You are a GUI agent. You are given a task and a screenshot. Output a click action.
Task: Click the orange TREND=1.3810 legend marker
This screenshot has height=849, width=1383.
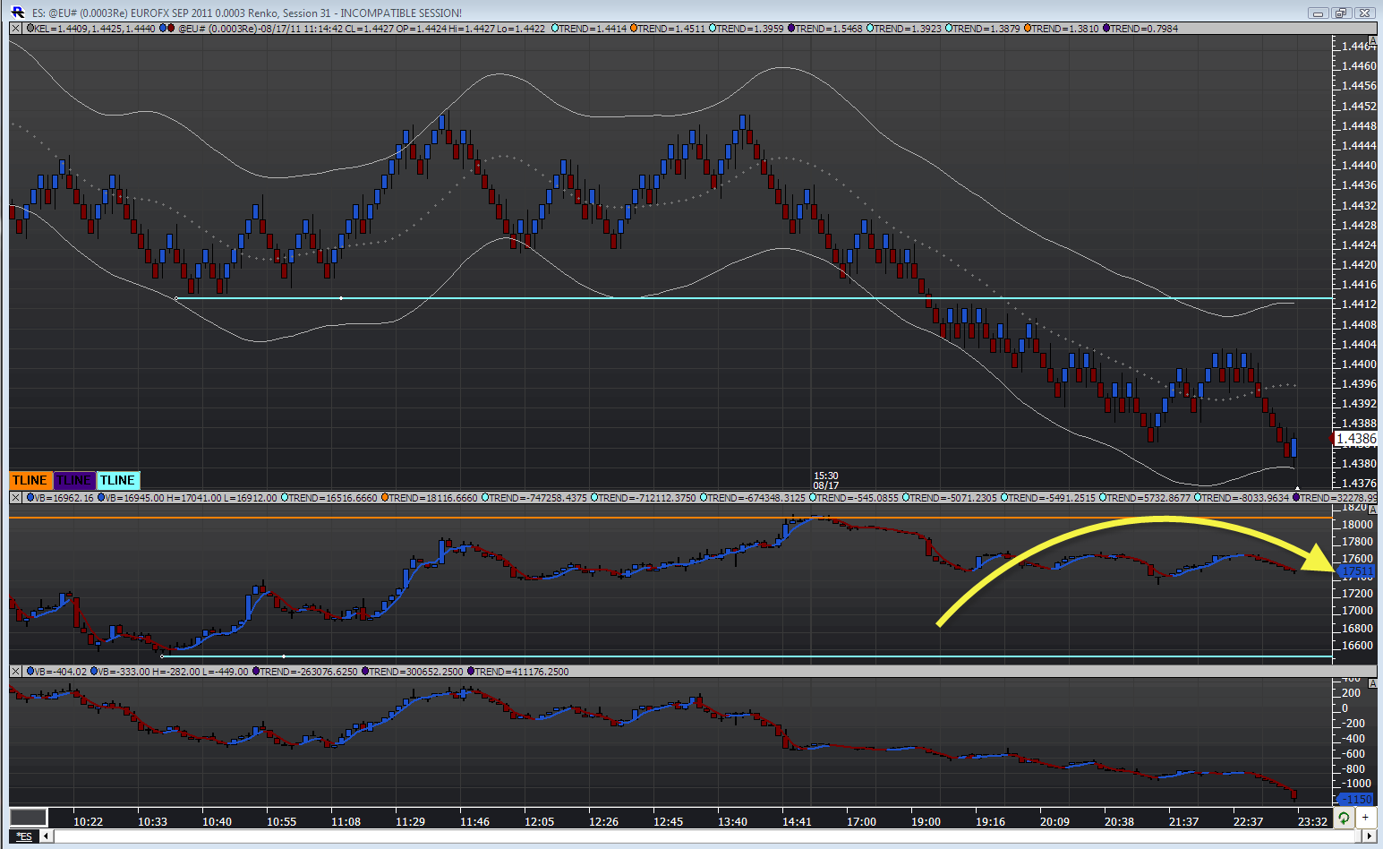[1028, 29]
